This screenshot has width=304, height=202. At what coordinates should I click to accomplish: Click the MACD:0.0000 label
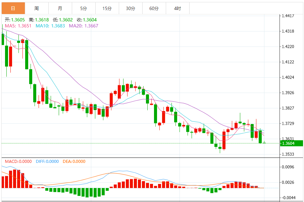[x=18, y=162]
